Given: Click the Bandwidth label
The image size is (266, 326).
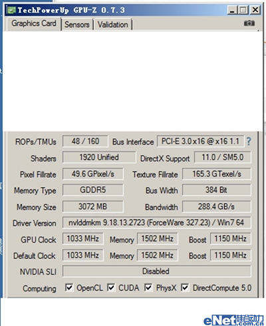Looking at the screenshot, I should (162, 207).
